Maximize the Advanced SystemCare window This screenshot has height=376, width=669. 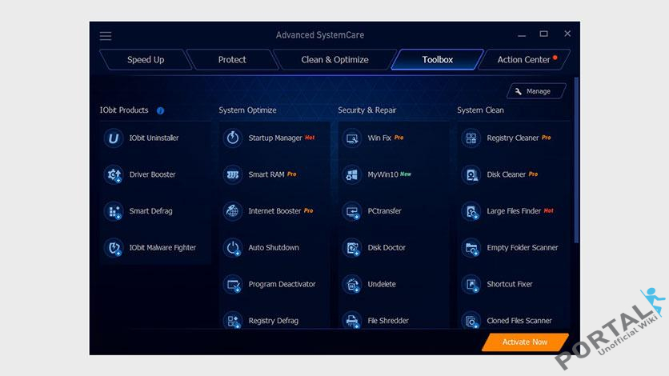click(543, 34)
